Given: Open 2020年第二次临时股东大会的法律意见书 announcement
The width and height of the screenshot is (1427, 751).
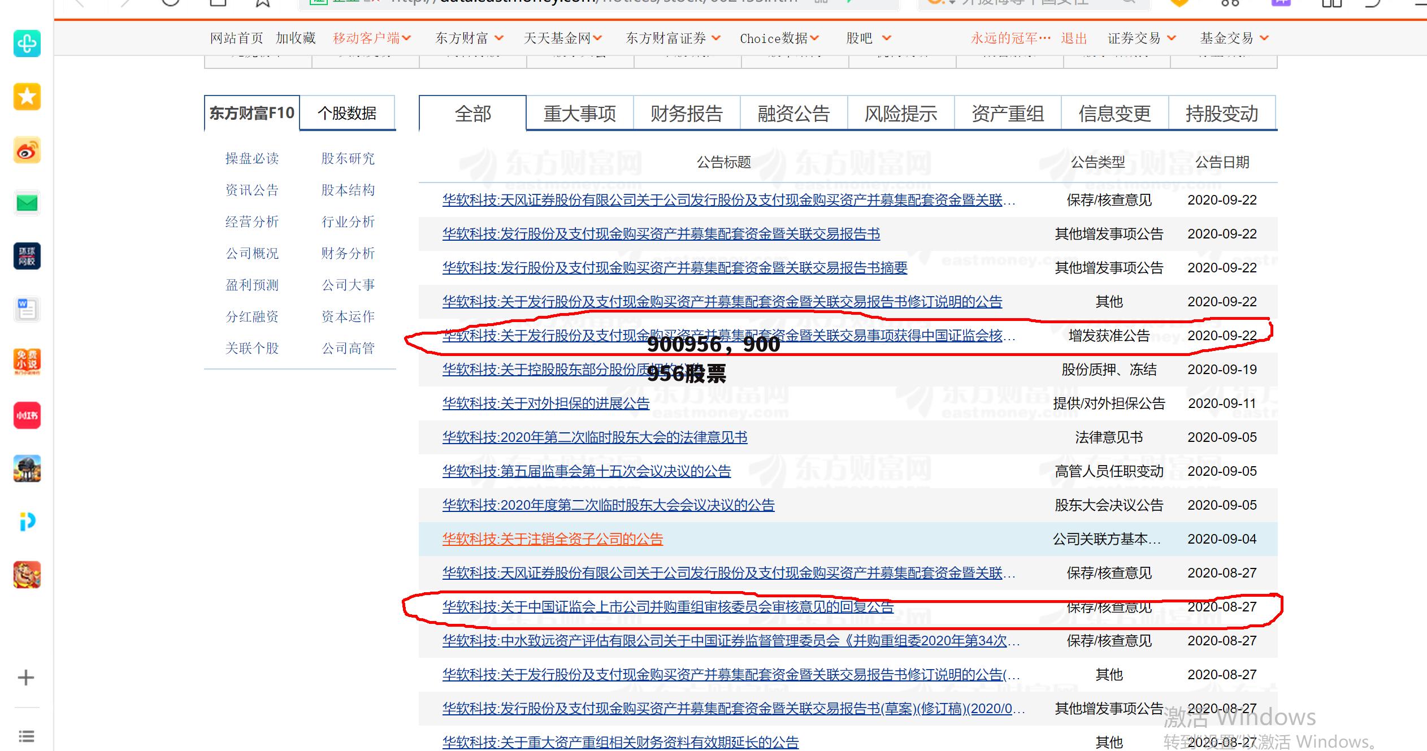Looking at the screenshot, I should tap(595, 437).
